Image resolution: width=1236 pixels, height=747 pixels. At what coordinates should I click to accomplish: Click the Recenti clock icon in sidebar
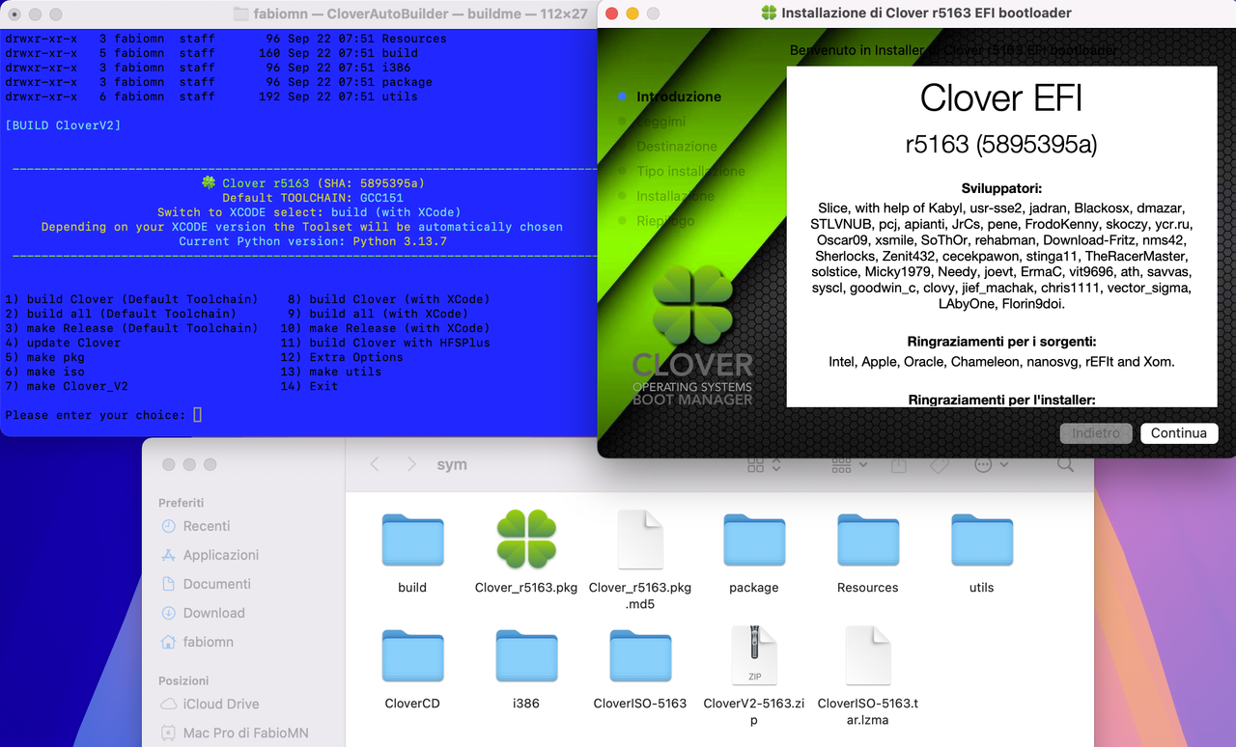pos(169,526)
